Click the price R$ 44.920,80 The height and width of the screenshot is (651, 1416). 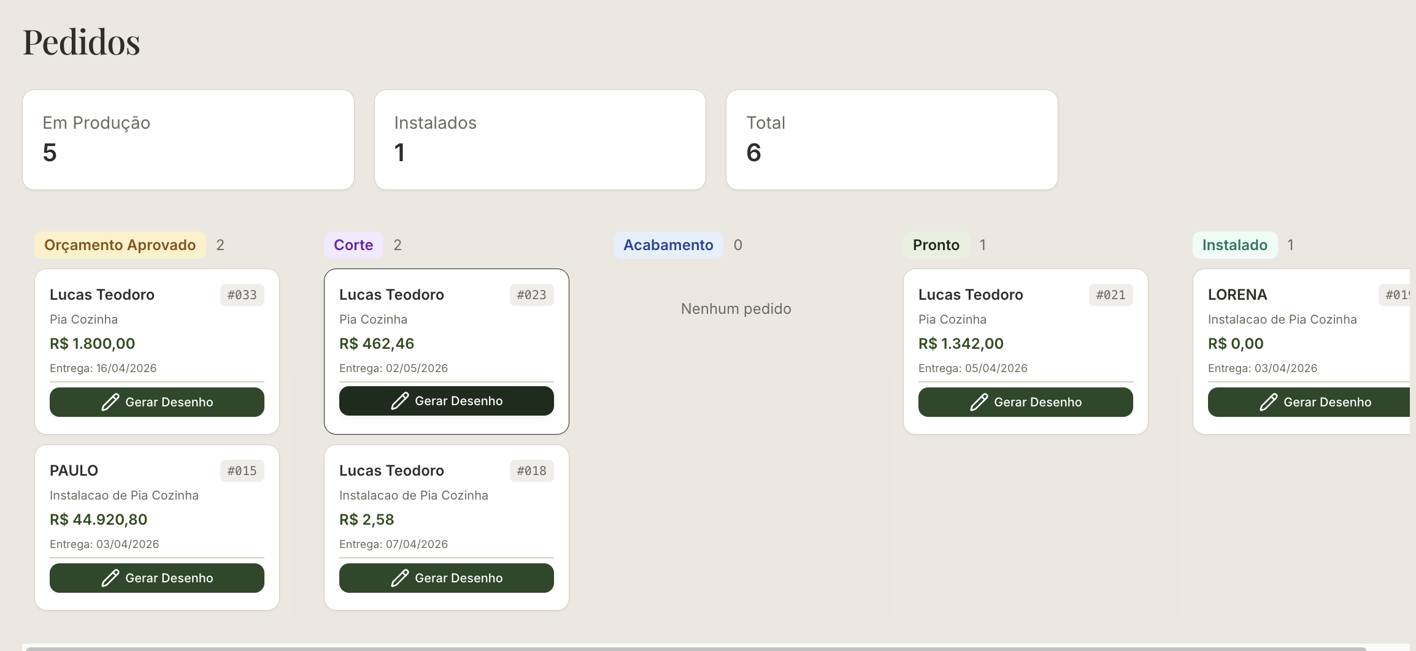(x=99, y=520)
